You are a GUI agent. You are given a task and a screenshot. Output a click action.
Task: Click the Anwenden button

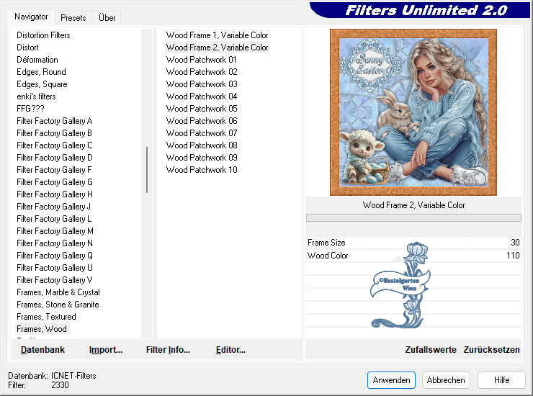click(392, 380)
